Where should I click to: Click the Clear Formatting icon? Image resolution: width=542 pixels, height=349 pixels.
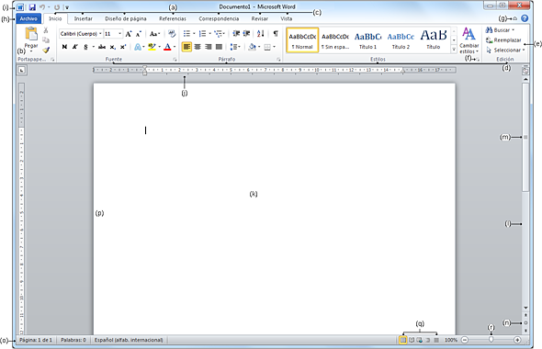tap(172, 33)
